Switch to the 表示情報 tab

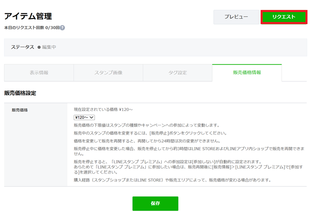(x=39, y=73)
